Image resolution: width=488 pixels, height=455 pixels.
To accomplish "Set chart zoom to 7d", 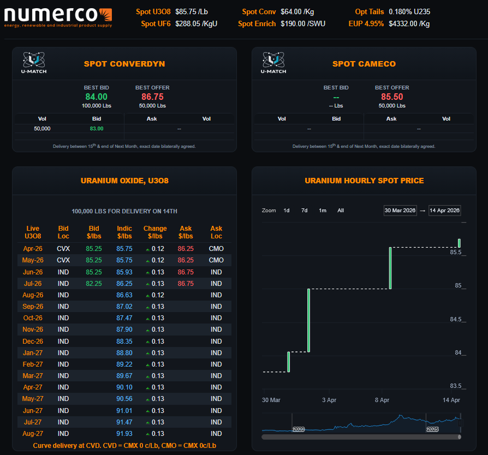I will [x=305, y=211].
